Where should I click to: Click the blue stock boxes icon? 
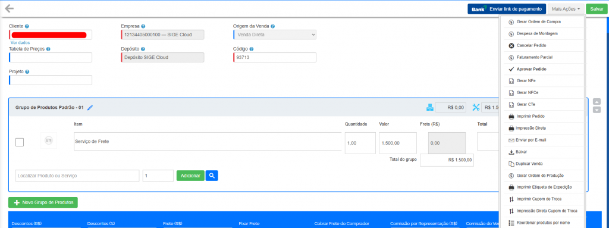430,107
